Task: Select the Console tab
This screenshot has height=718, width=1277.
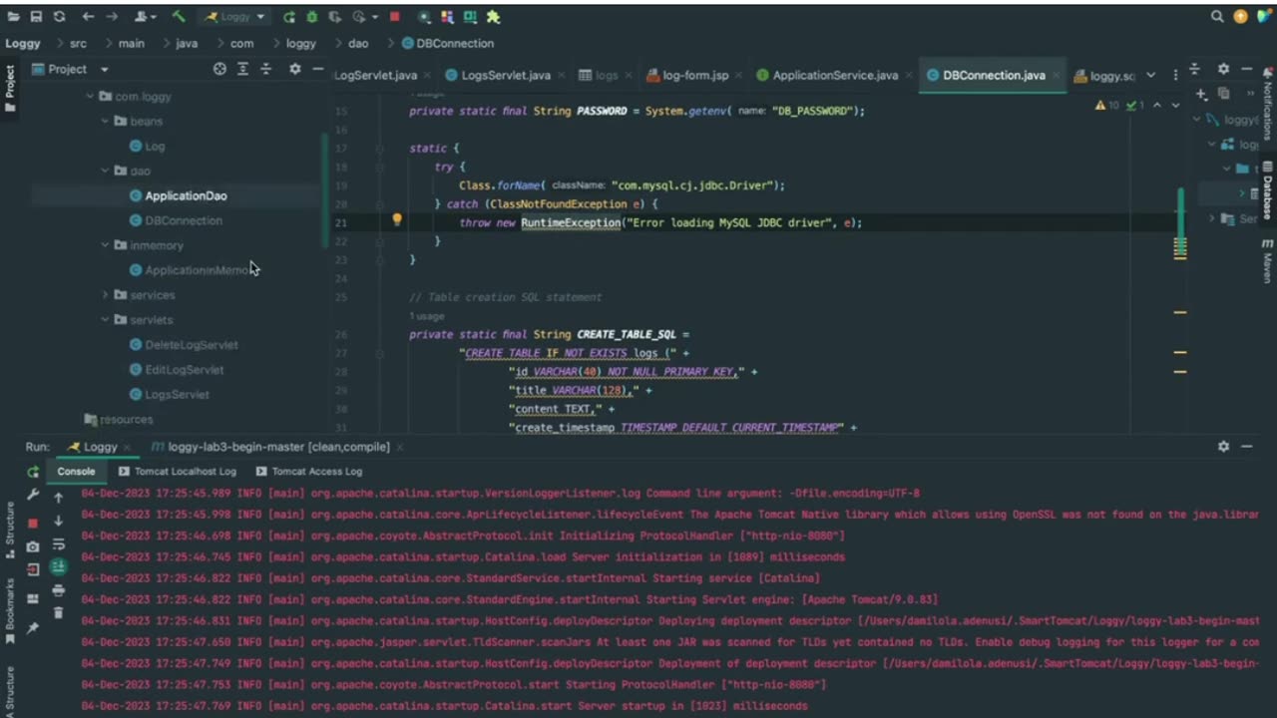Action: (76, 471)
